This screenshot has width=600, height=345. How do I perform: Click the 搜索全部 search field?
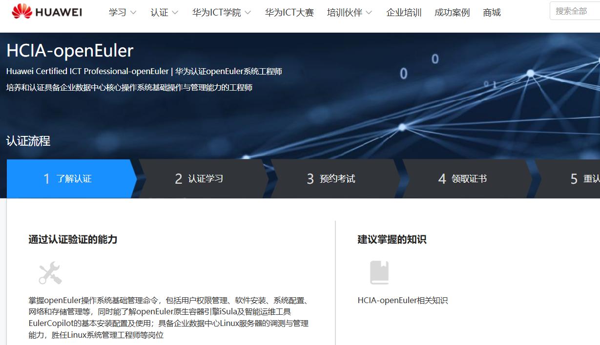tap(575, 11)
